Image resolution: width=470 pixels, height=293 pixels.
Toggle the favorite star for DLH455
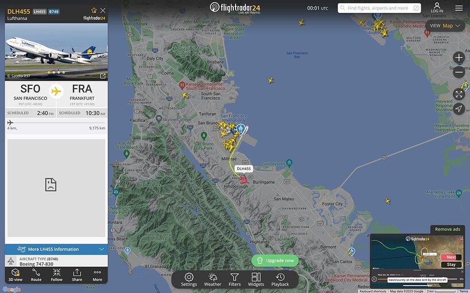pos(94,10)
